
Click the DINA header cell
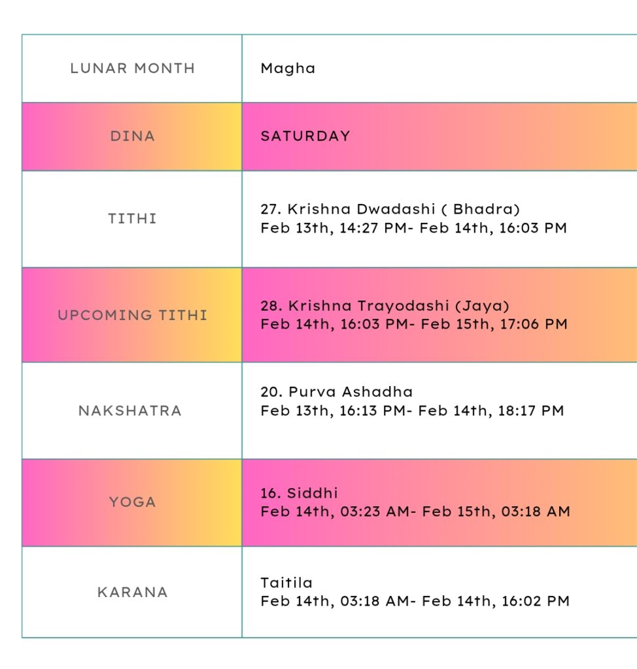click(x=132, y=136)
